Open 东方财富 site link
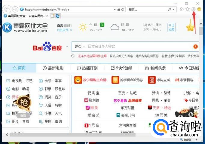This screenshot has width=205, height=144. [x=127, y=108]
